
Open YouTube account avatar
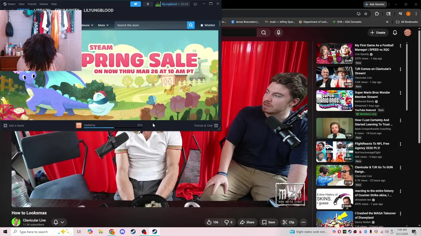pyautogui.click(x=408, y=32)
